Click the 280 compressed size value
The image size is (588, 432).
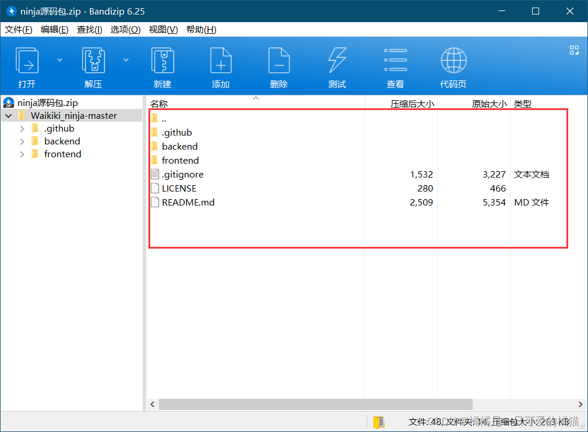(425, 188)
